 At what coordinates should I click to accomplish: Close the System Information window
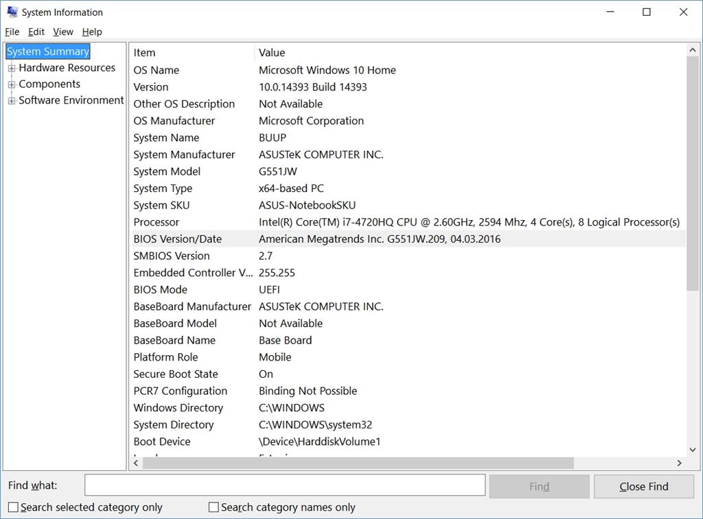(683, 12)
